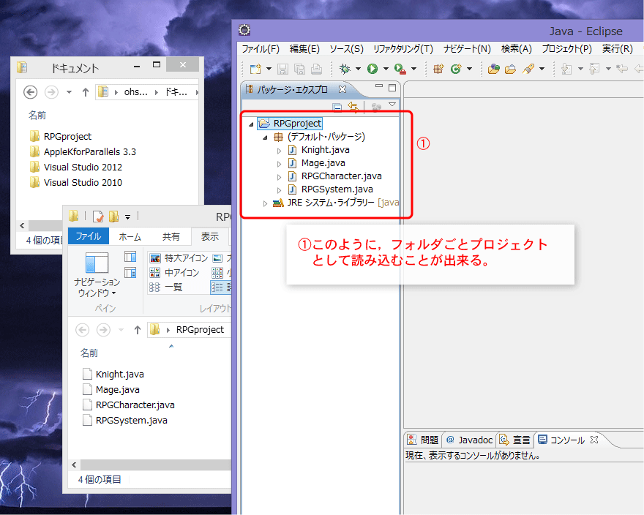Screen dimensions: 644x515
Task: Open the External Tools dropdown arrow
Action: pyautogui.click(x=413, y=69)
